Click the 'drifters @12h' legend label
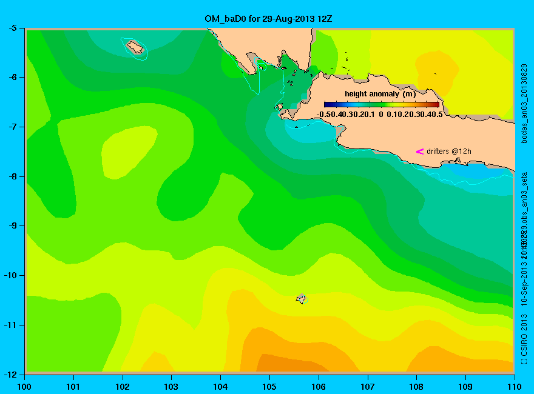 pyautogui.click(x=449, y=152)
